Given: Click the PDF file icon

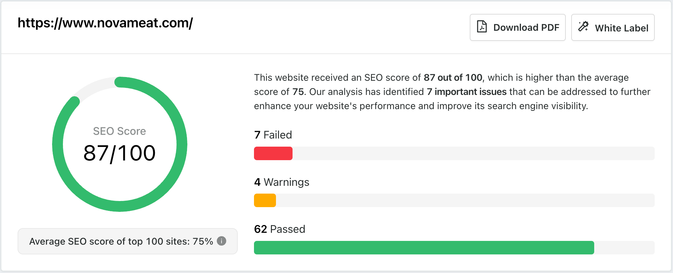Looking at the screenshot, I should (482, 27).
